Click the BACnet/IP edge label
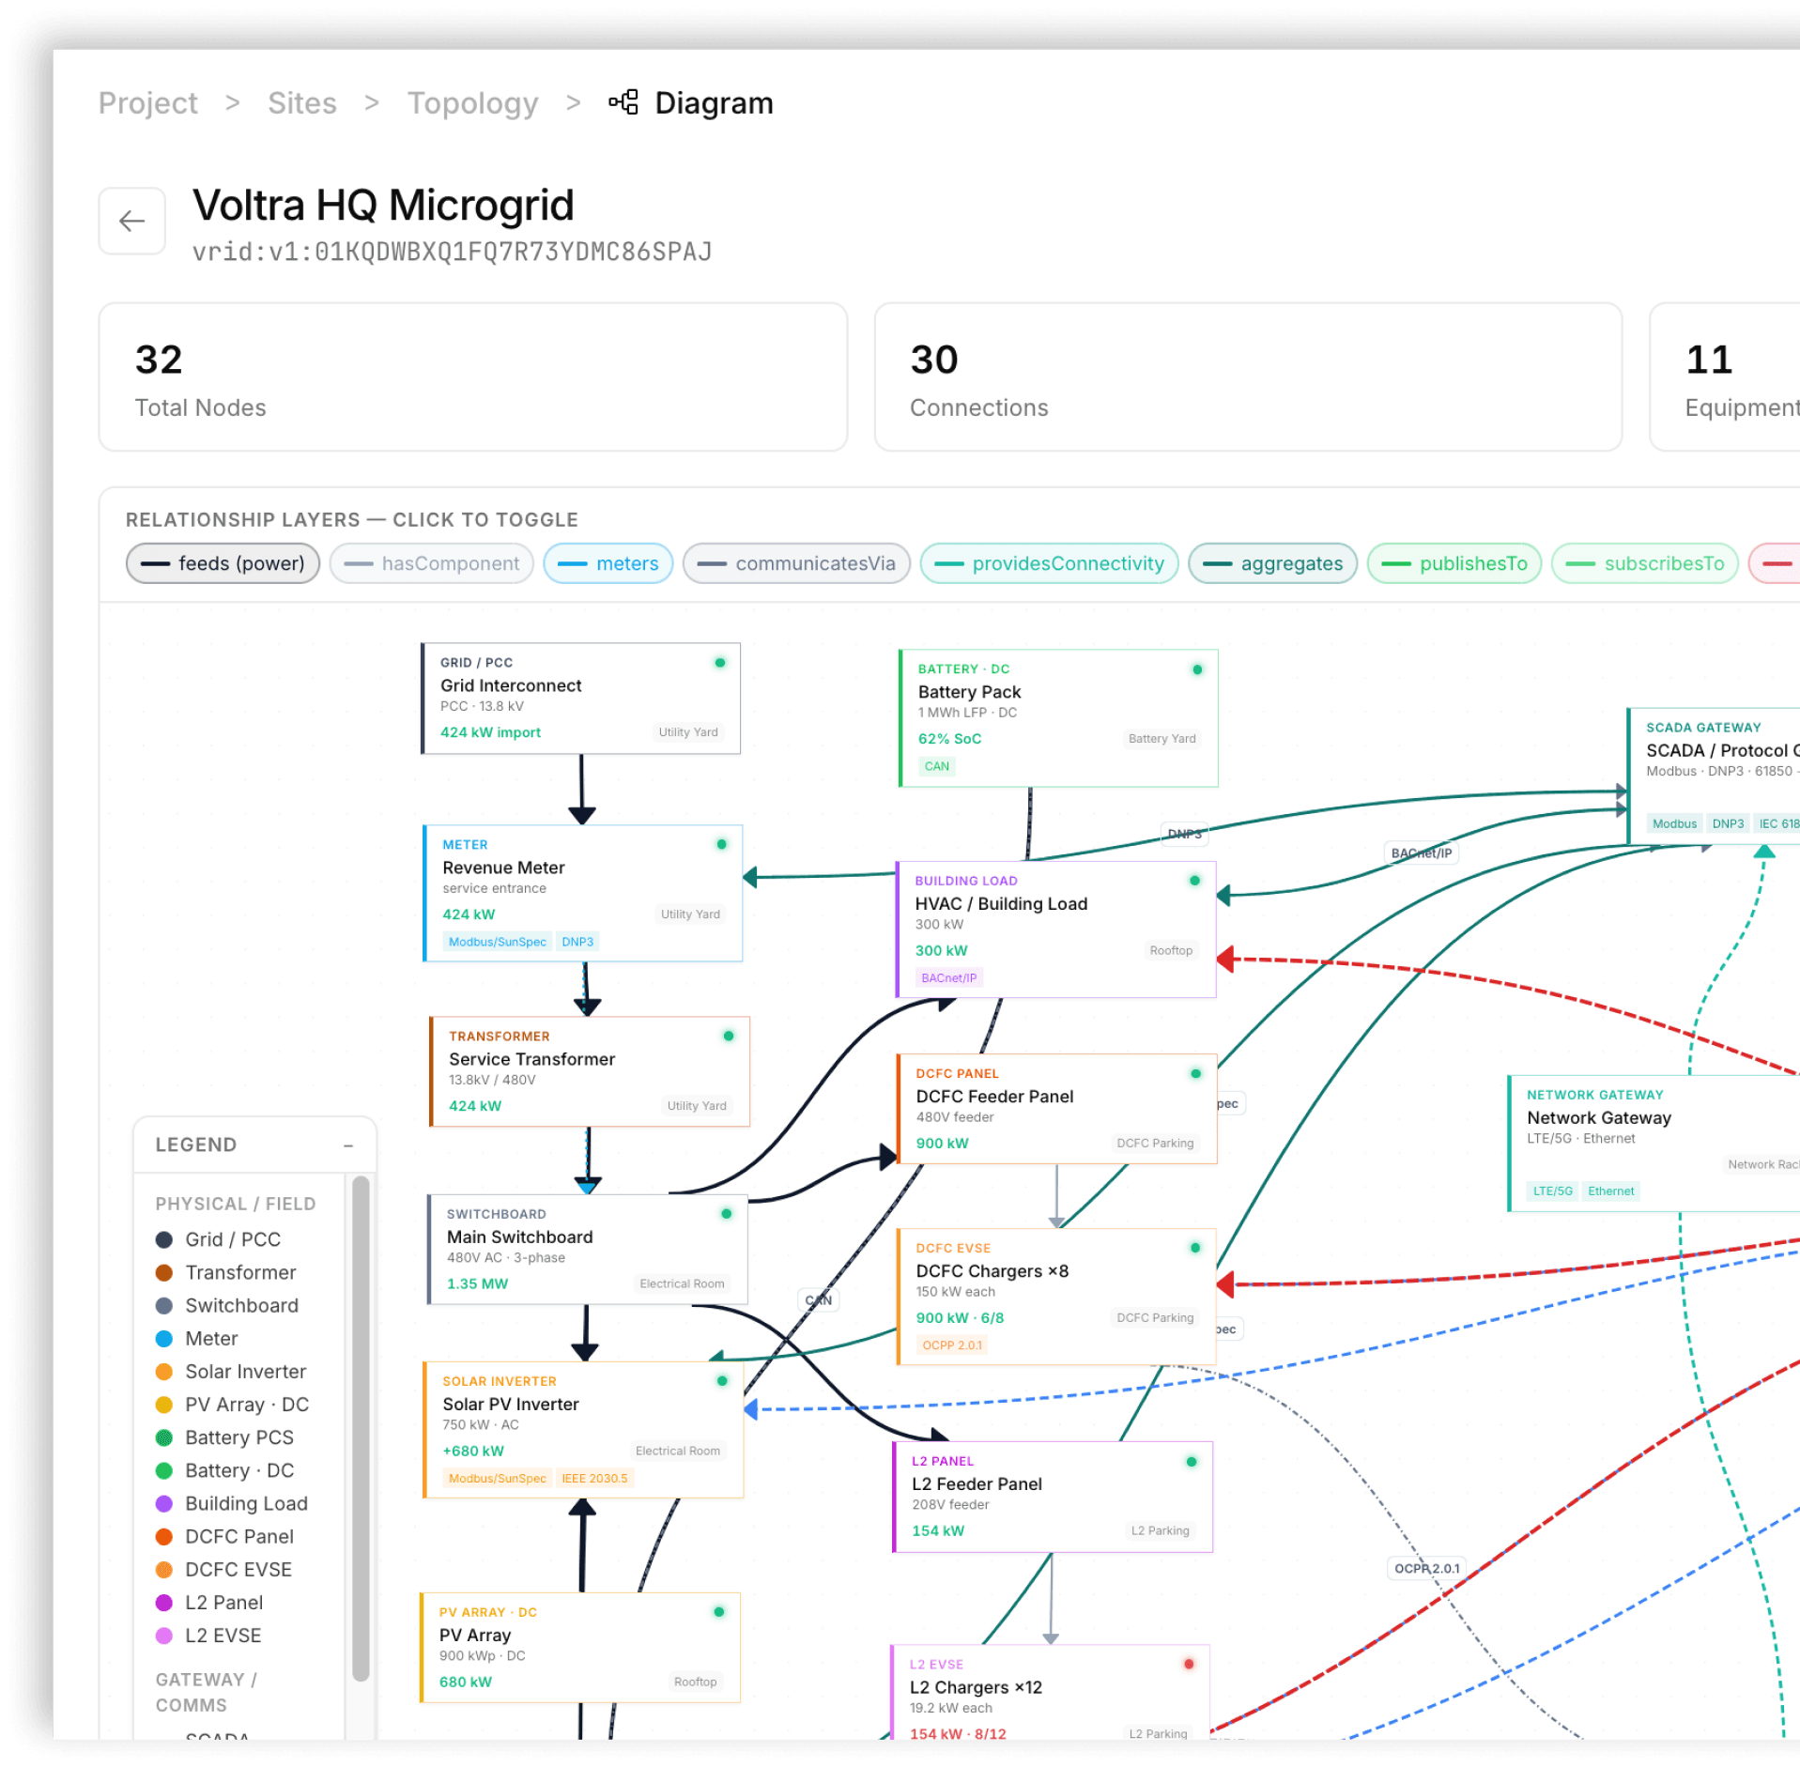This screenshot has width=1800, height=1767. (1421, 853)
